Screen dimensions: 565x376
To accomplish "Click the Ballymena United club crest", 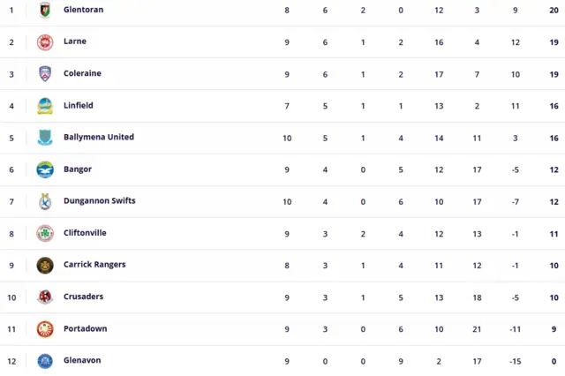I will pos(45,138).
